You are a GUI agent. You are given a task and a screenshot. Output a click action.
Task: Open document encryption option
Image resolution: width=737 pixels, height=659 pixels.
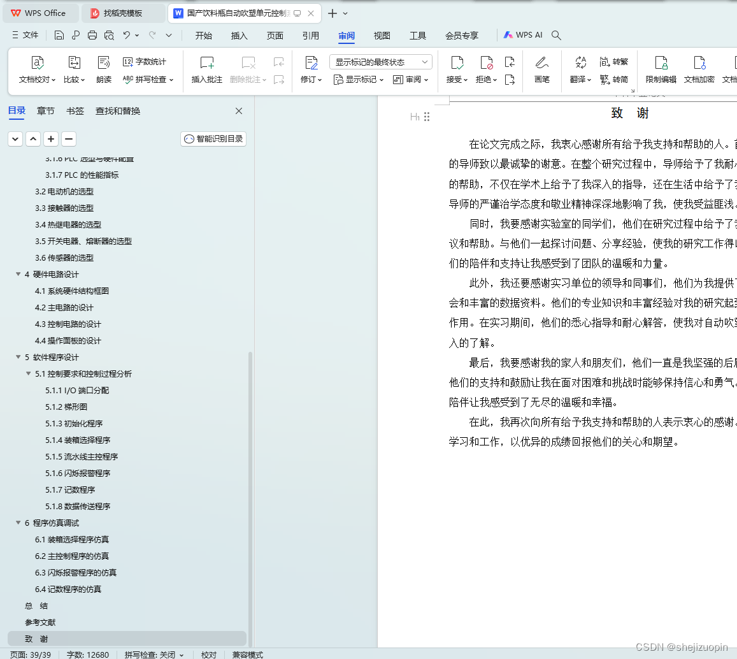[x=699, y=69]
